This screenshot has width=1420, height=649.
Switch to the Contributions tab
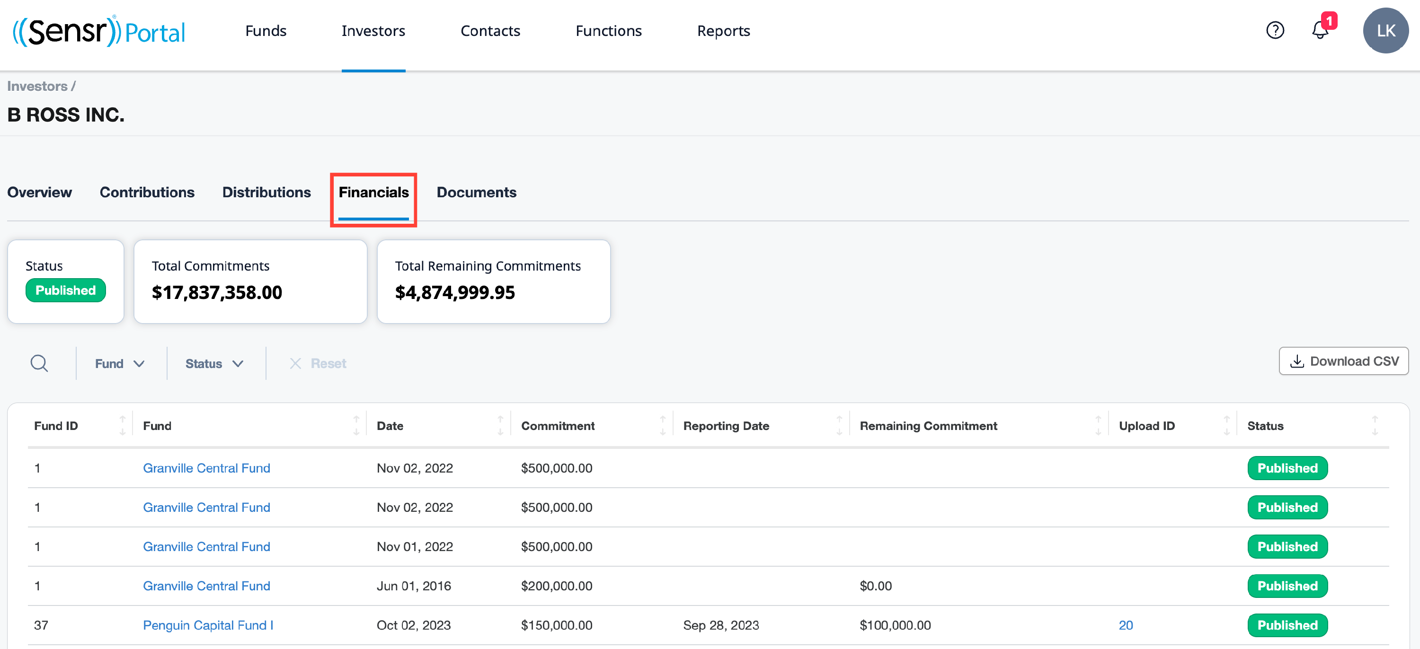(x=147, y=192)
